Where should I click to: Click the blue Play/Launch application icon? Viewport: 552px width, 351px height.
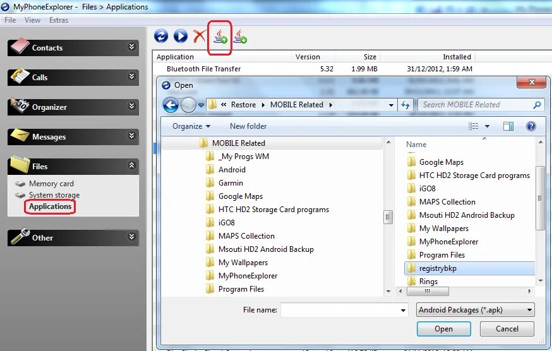(x=181, y=36)
